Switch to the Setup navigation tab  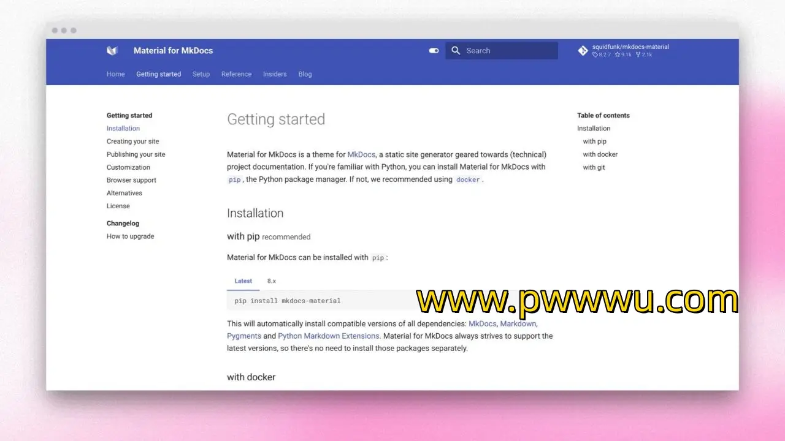point(201,74)
